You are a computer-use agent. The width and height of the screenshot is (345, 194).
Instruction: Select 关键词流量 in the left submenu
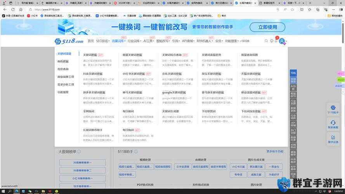(64, 54)
